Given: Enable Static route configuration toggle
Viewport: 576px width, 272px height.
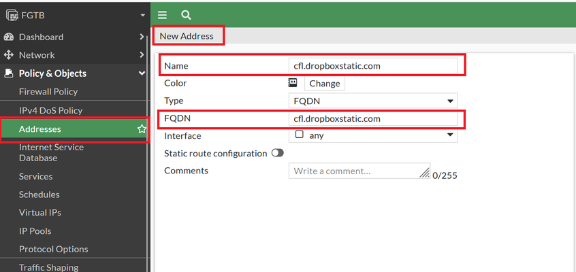Looking at the screenshot, I should [x=278, y=153].
